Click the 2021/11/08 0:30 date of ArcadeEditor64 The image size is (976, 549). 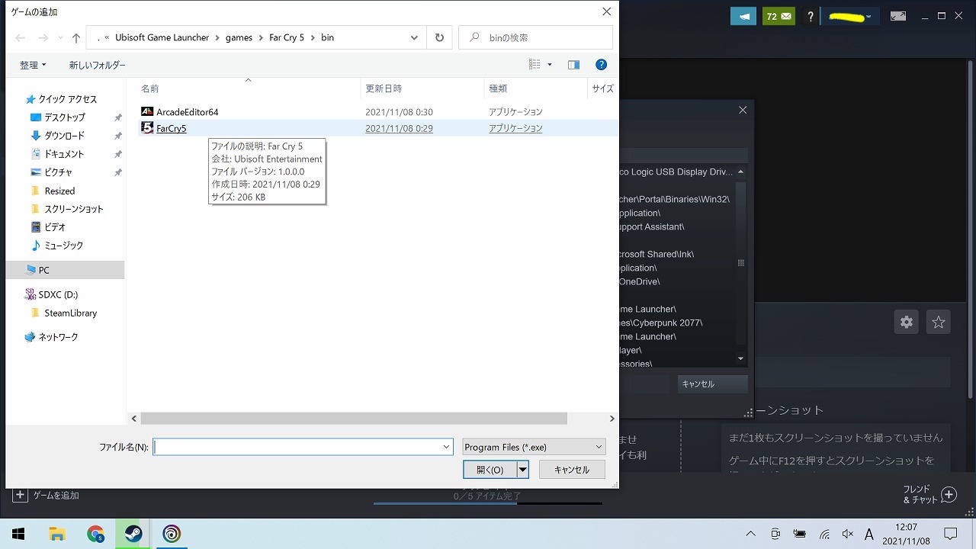click(399, 112)
